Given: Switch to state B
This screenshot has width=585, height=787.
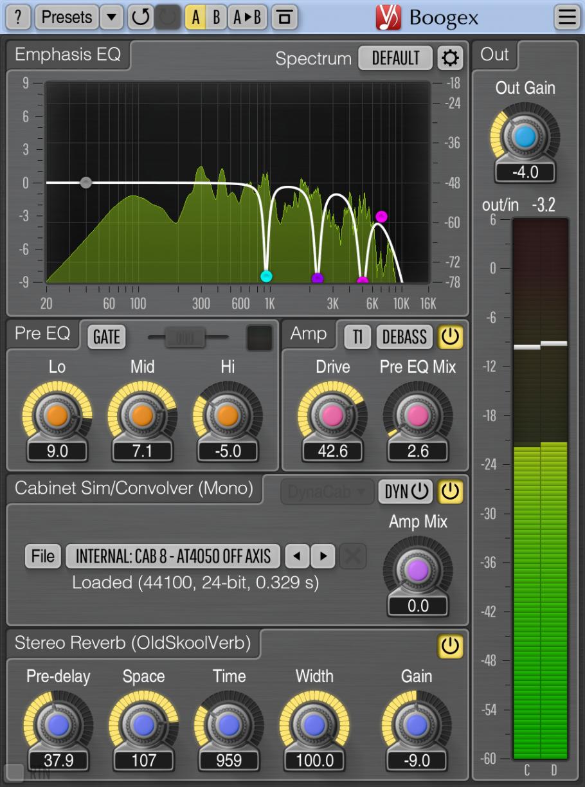Looking at the screenshot, I should pos(216,17).
